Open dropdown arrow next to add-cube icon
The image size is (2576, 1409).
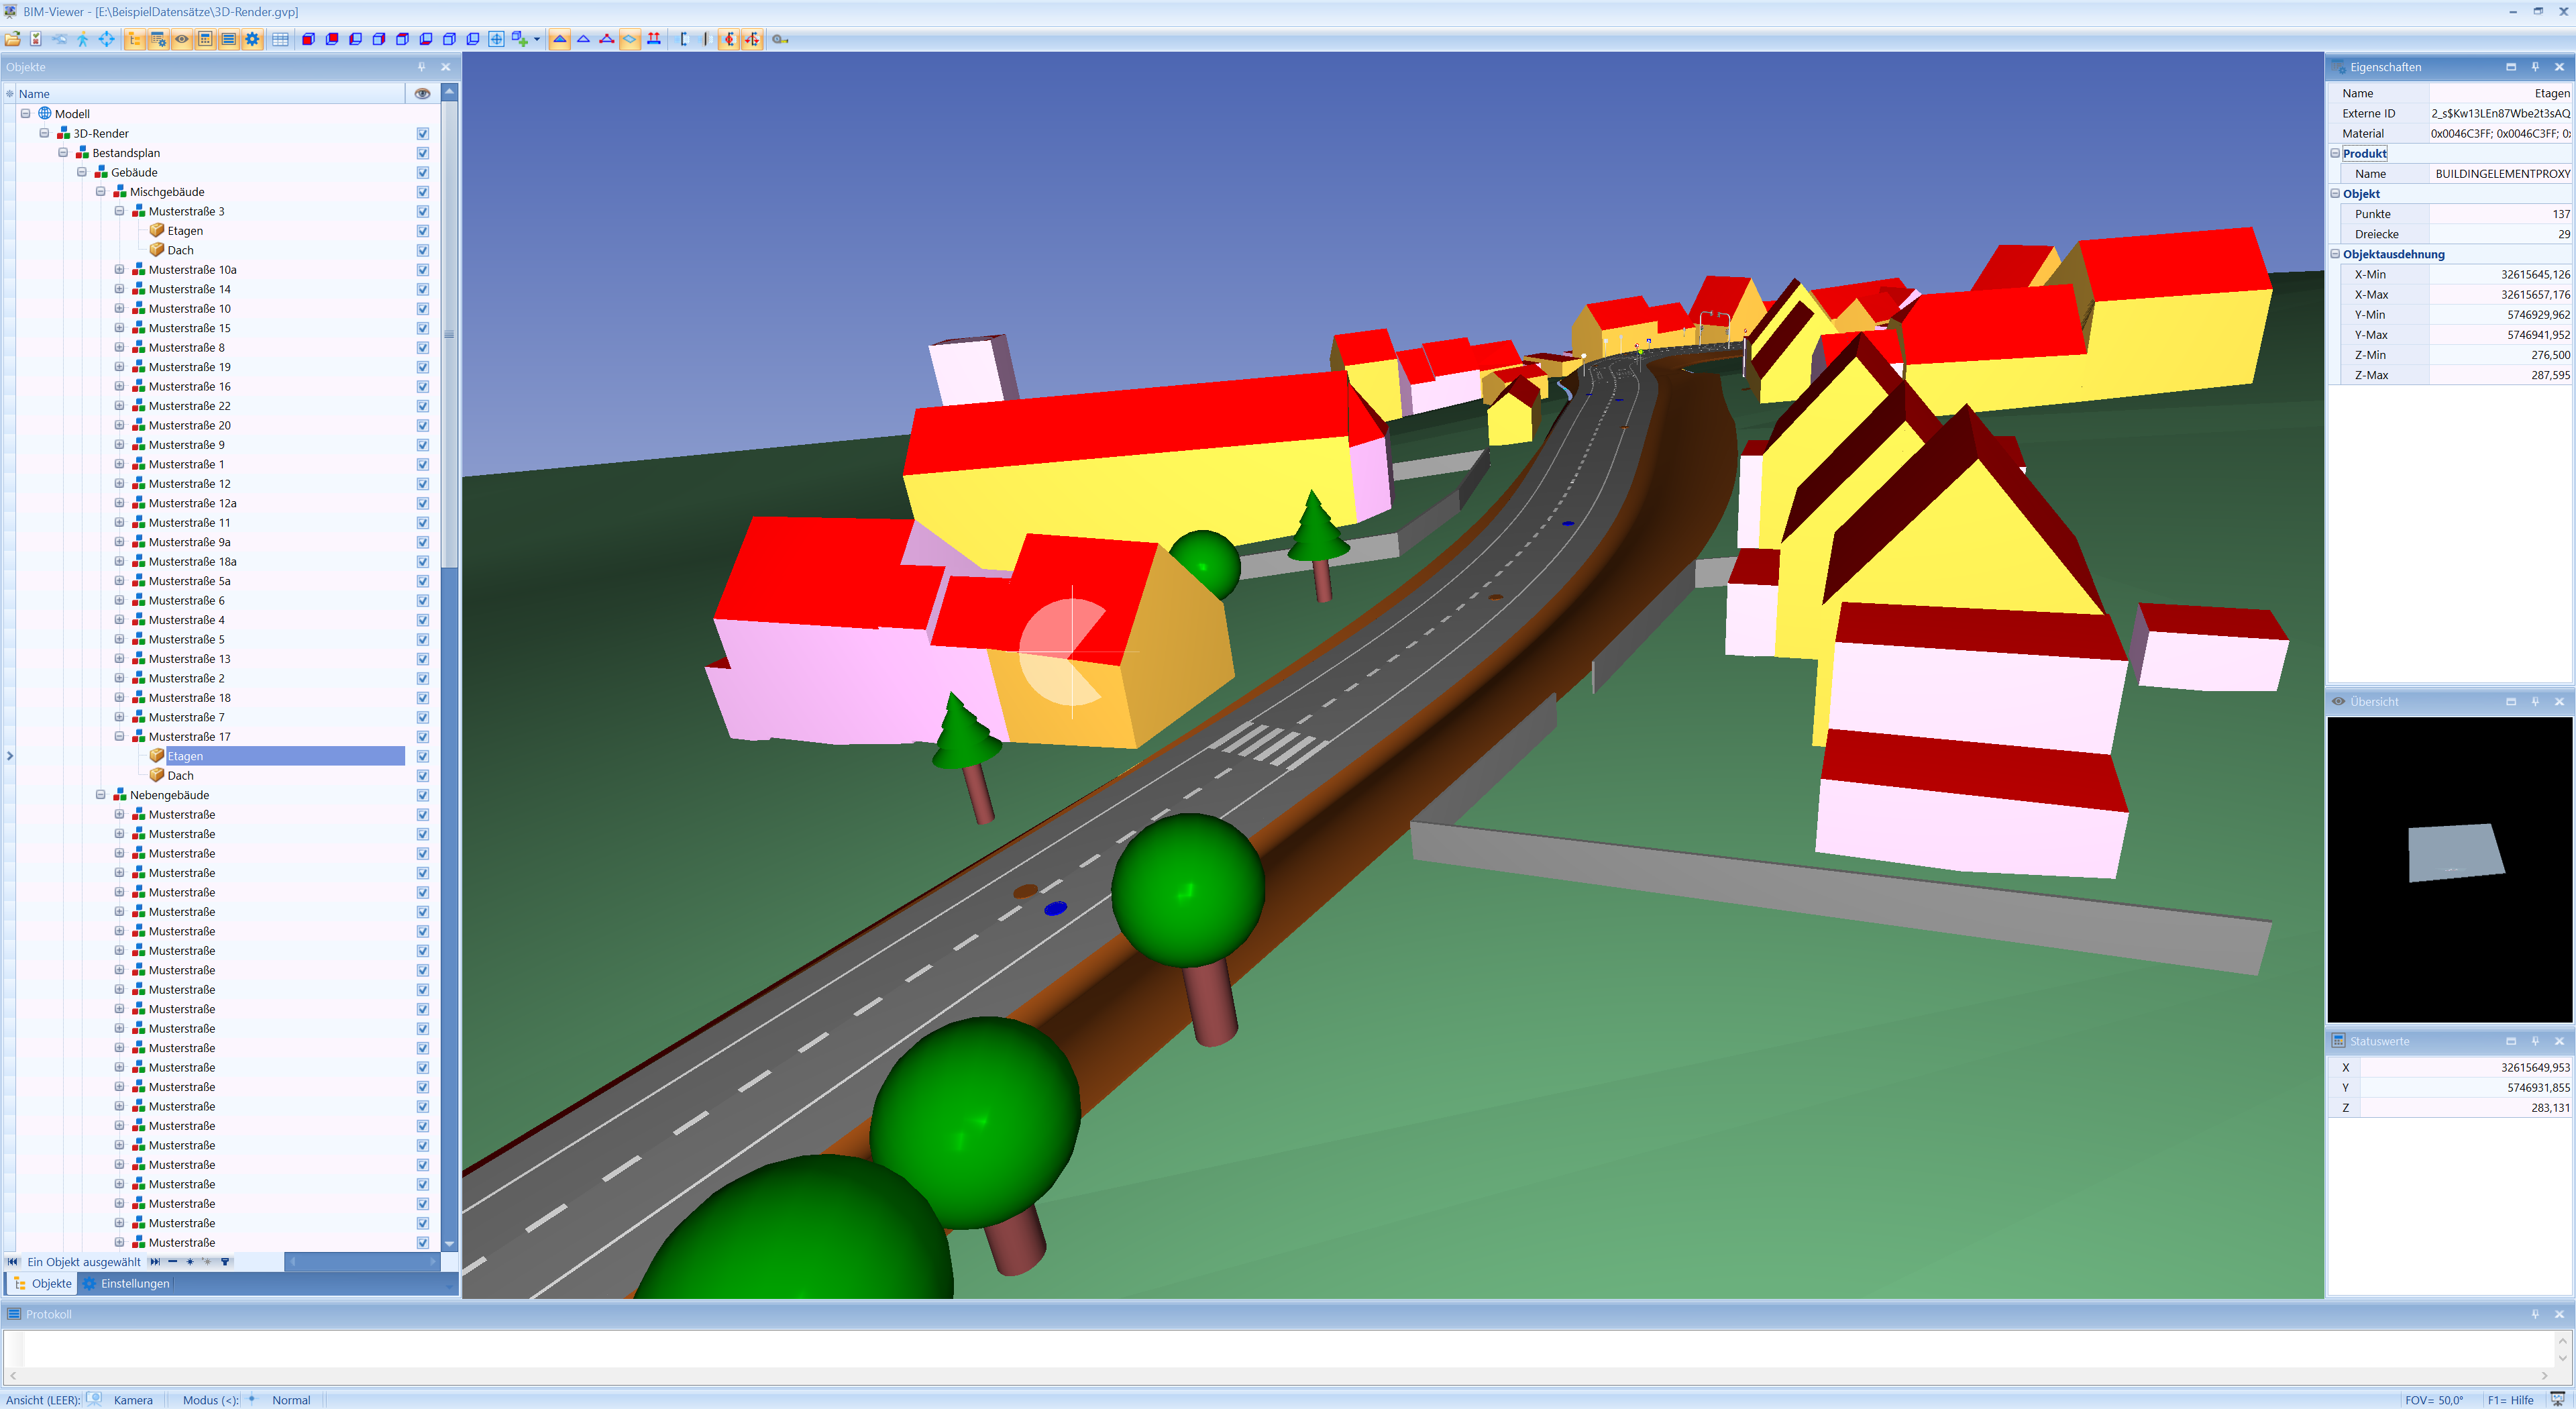tap(537, 40)
